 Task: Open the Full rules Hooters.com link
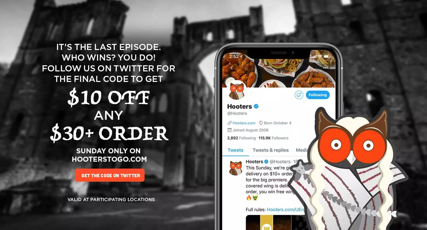pyautogui.click(x=286, y=210)
